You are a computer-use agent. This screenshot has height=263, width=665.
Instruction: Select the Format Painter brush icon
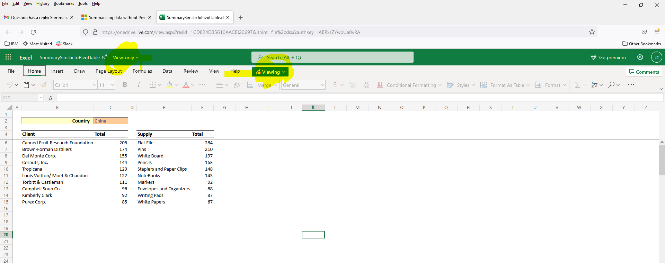pos(44,85)
